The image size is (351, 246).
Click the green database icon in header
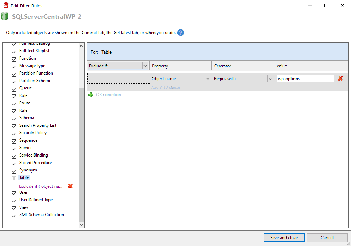pyautogui.click(x=5, y=16)
